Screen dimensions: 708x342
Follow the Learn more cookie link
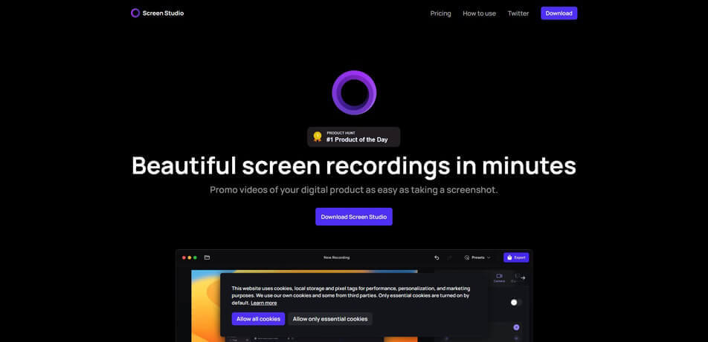[264, 303]
